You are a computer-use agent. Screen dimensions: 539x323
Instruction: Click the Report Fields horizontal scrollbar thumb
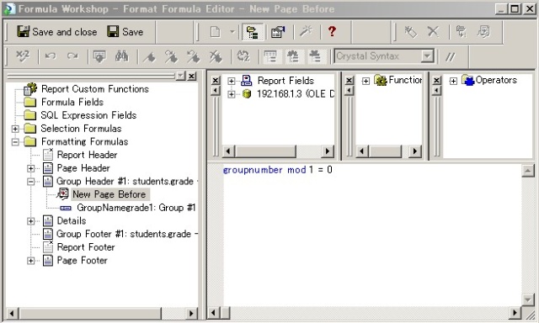click(265, 151)
